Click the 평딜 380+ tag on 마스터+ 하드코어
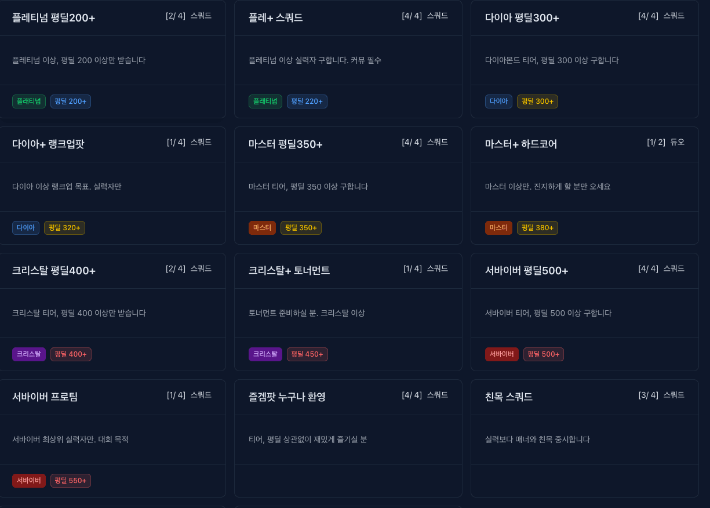The width and height of the screenshot is (710, 508). coord(537,227)
